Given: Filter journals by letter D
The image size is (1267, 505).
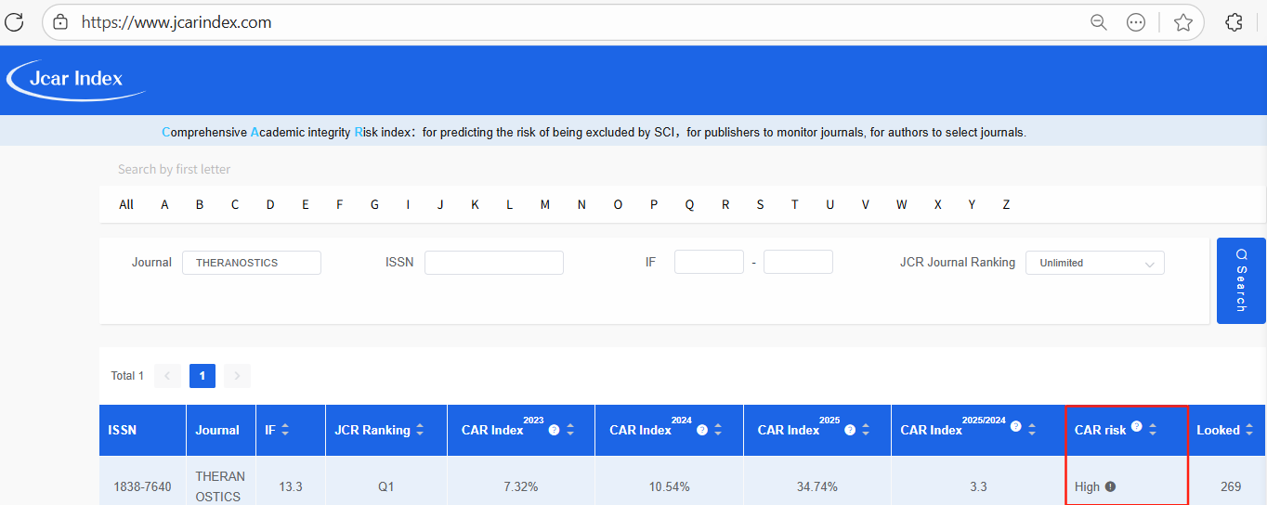Looking at the screenshot, I should pyautogui.click(x=270, y=204).
